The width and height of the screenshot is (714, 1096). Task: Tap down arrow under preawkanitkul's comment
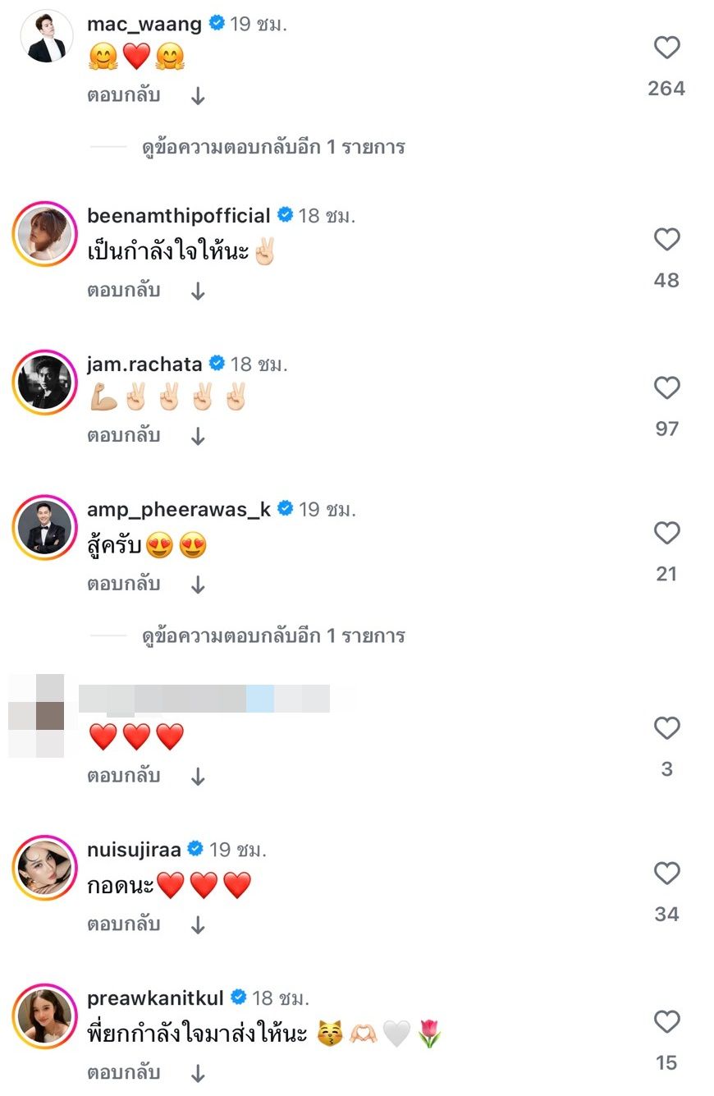(197, 1074)
